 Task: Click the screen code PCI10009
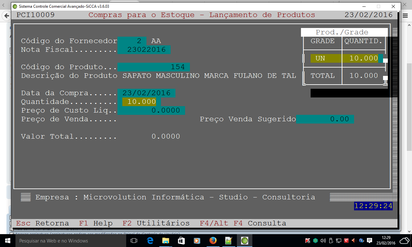(35, 15)
